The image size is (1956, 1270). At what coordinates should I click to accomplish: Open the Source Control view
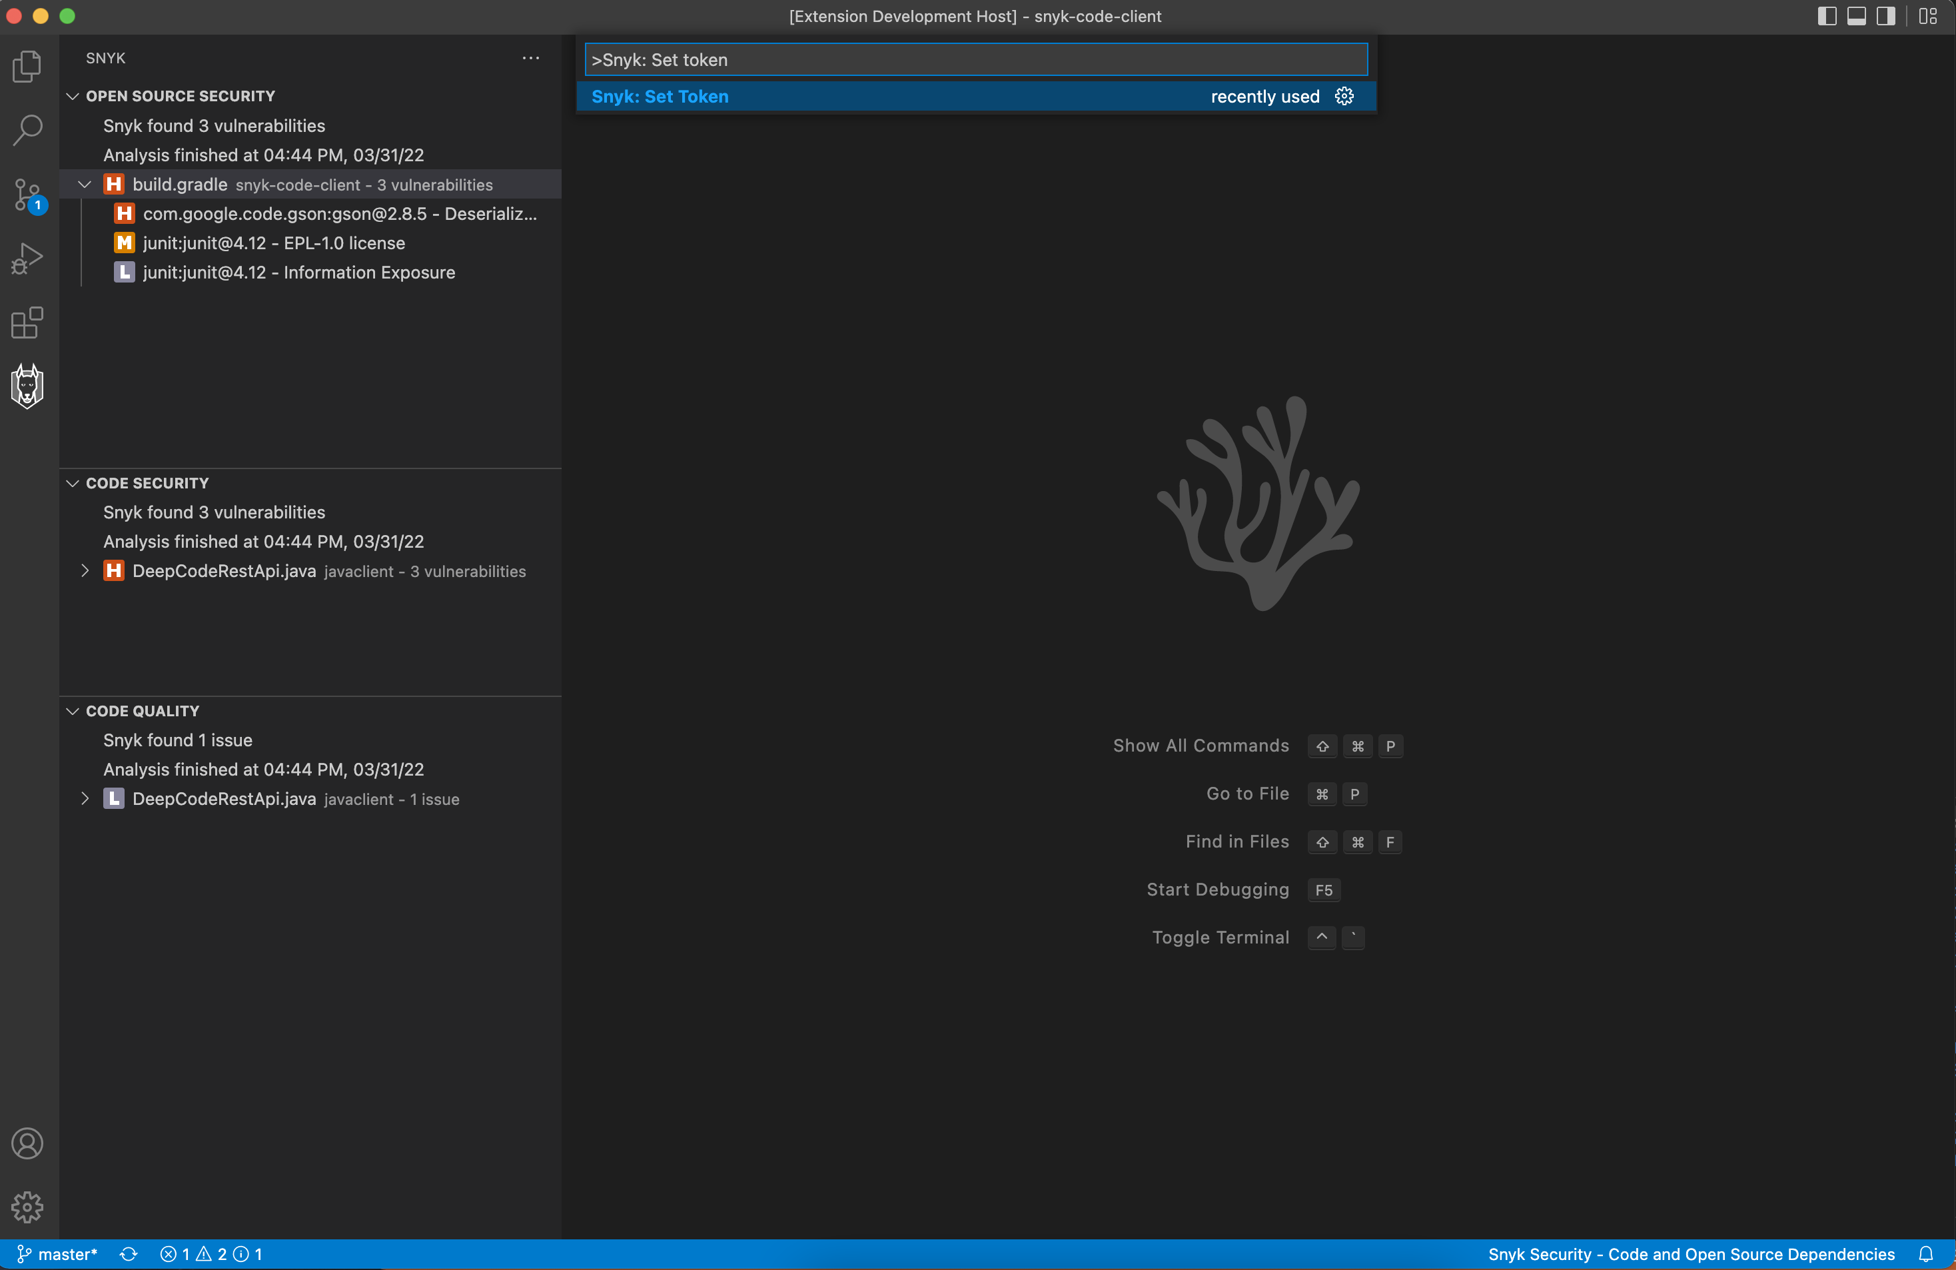tap(27, 195)
